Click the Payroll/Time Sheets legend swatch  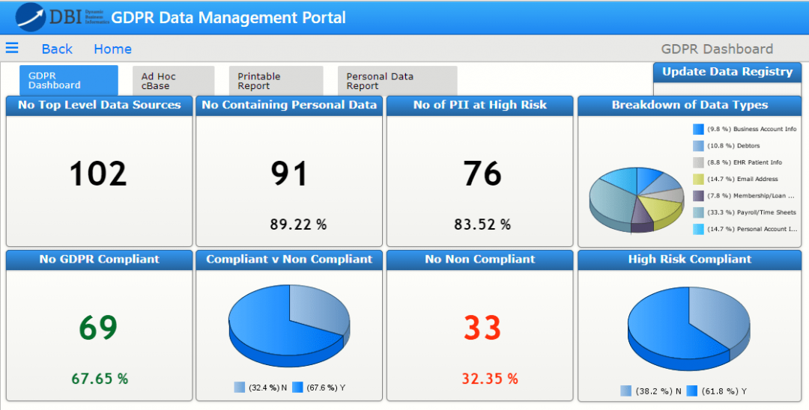(x=698, y=212)
